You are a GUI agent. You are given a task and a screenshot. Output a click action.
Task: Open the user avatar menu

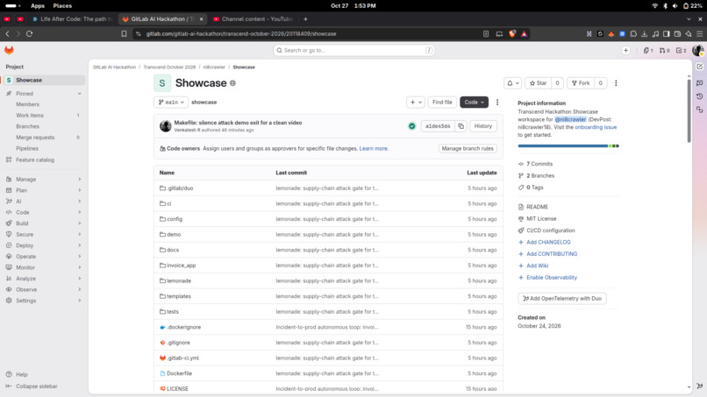tap(698, 51)
